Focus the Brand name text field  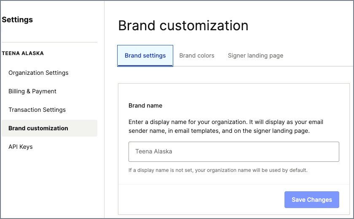[233, 151]
